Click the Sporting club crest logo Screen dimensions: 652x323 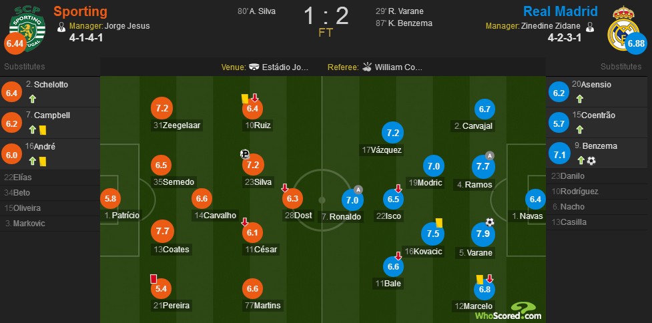tap(27, 28)
